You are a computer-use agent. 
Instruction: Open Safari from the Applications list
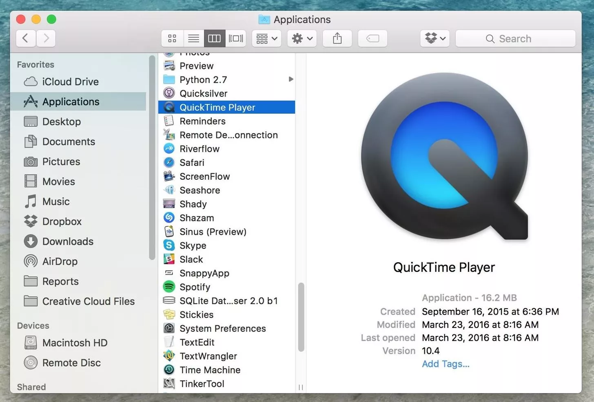tap(191, 162)
